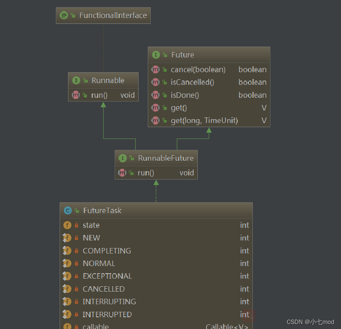Viewport: 341px width, 329px height.
Task: Select the FunctionalInterface node title
Action: click(103, 16)
